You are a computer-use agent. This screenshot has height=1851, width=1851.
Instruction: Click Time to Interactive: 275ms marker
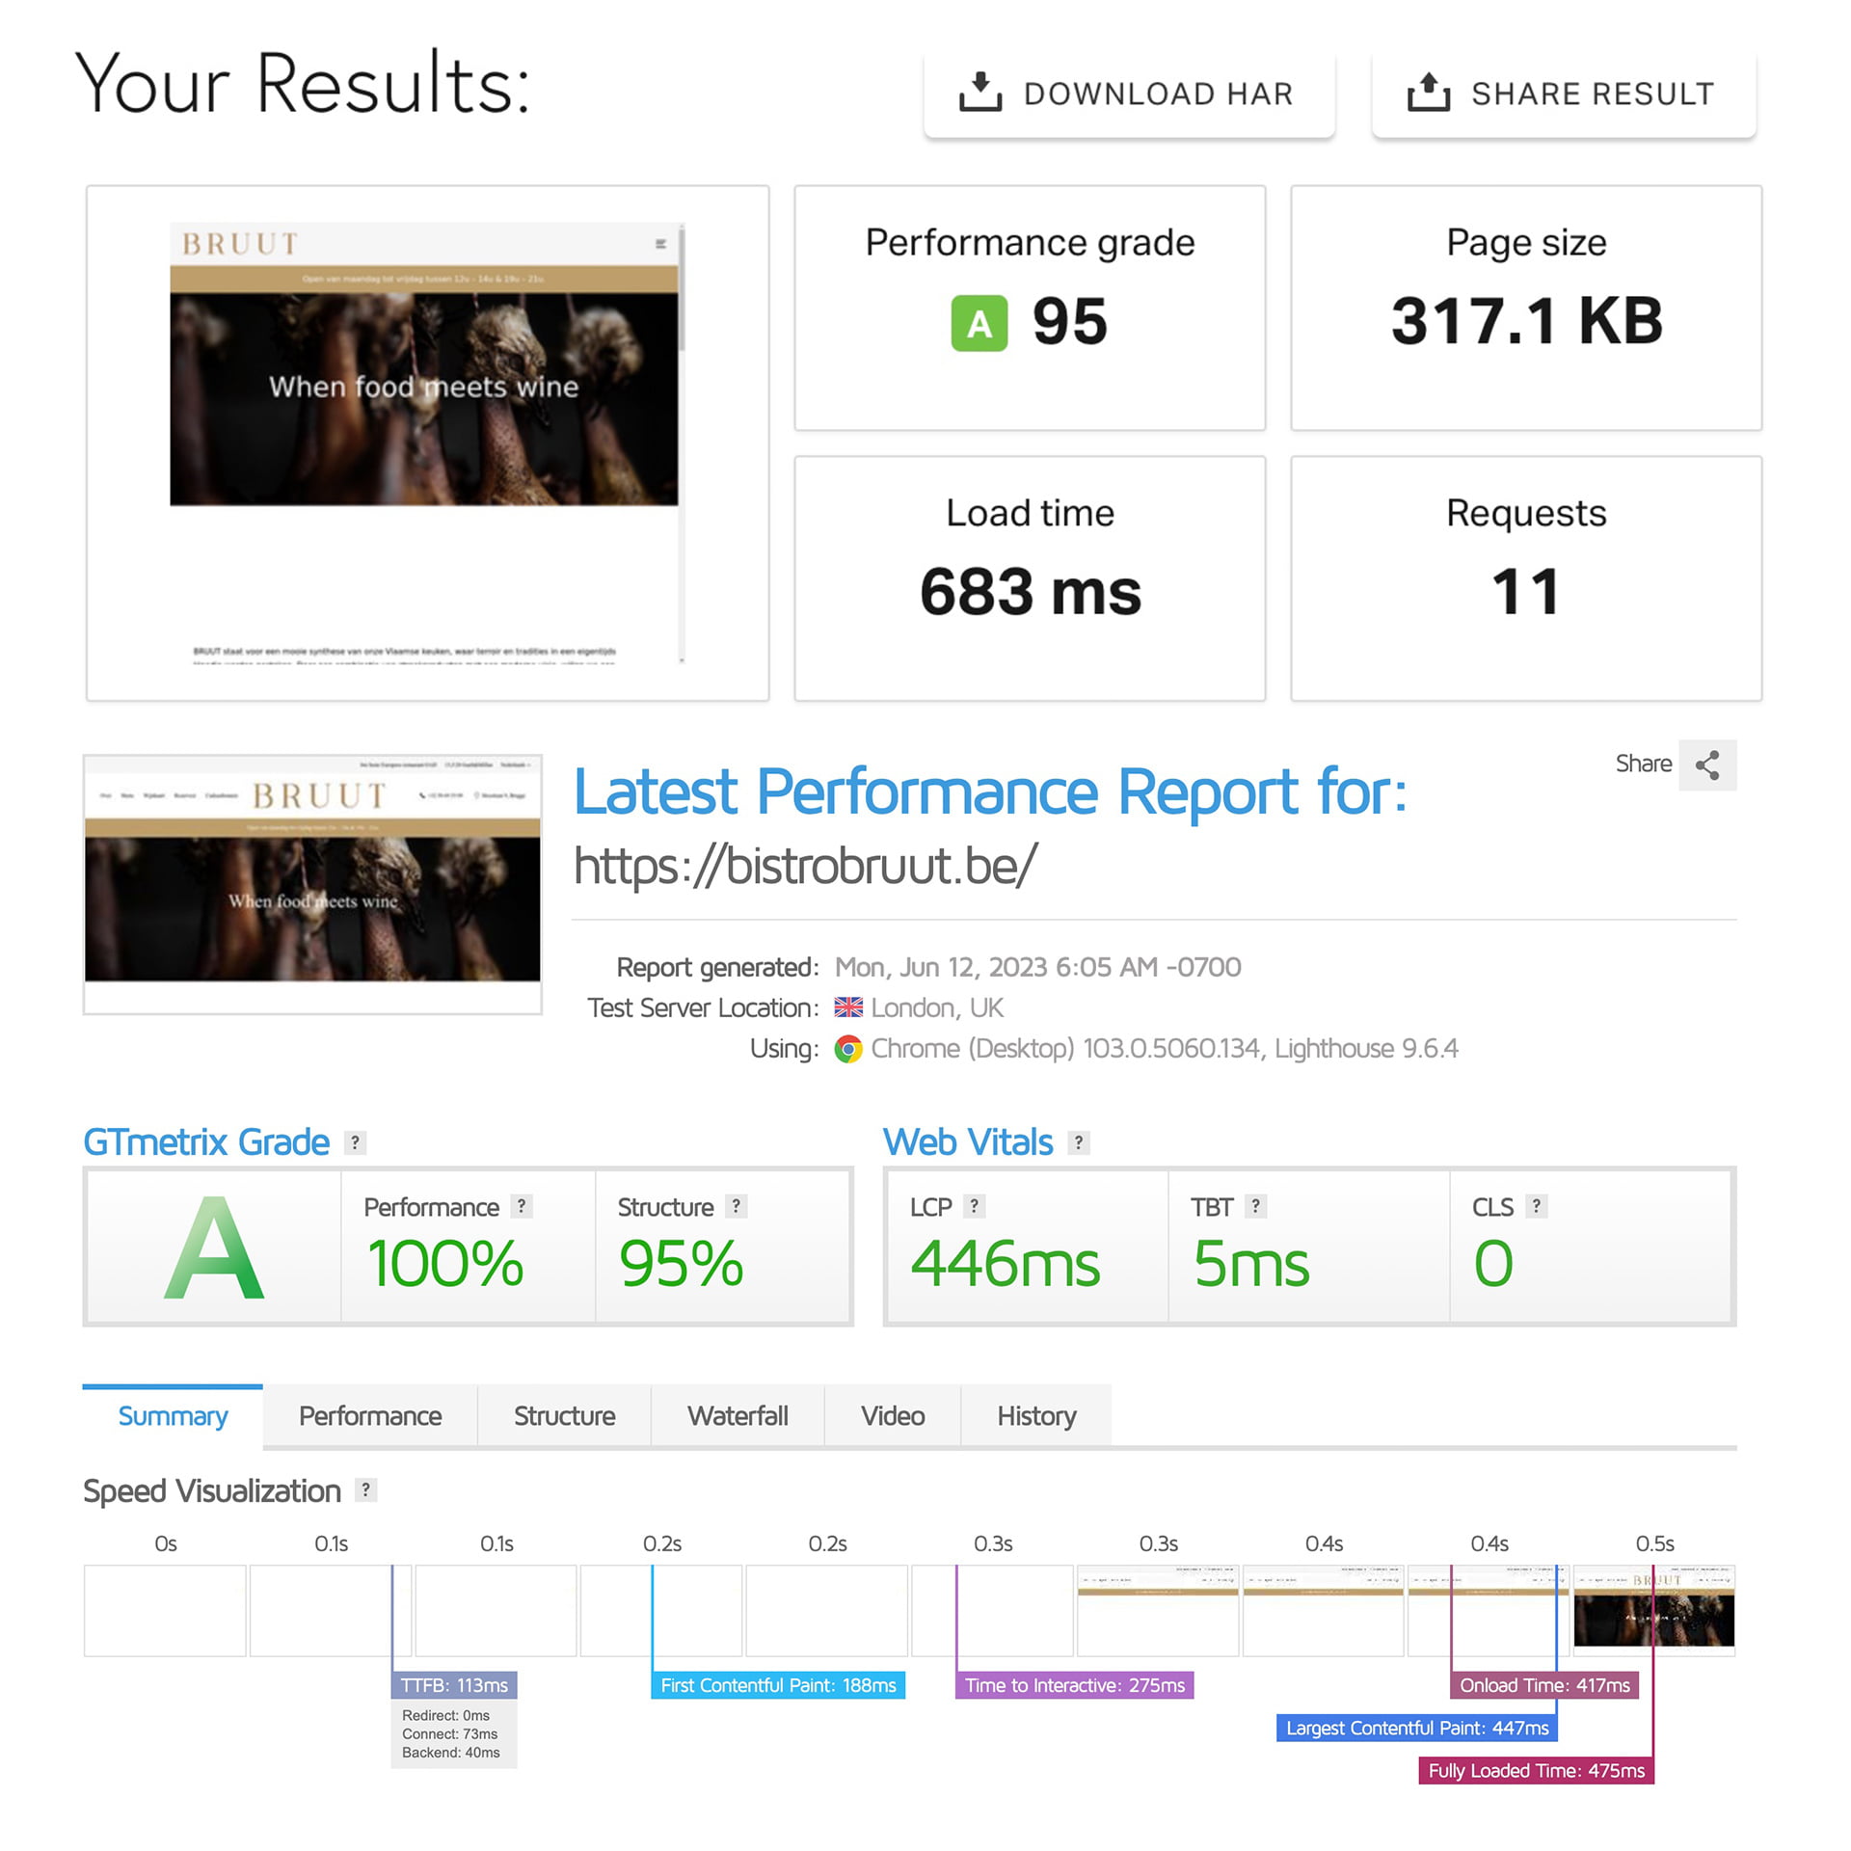1075,1685
